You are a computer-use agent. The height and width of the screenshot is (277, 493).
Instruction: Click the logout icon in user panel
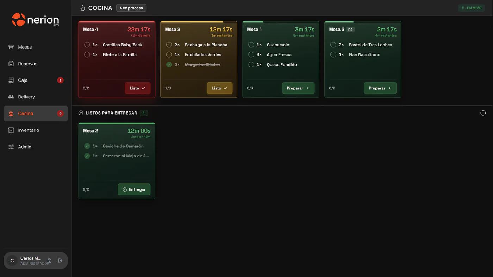point(60,260)
